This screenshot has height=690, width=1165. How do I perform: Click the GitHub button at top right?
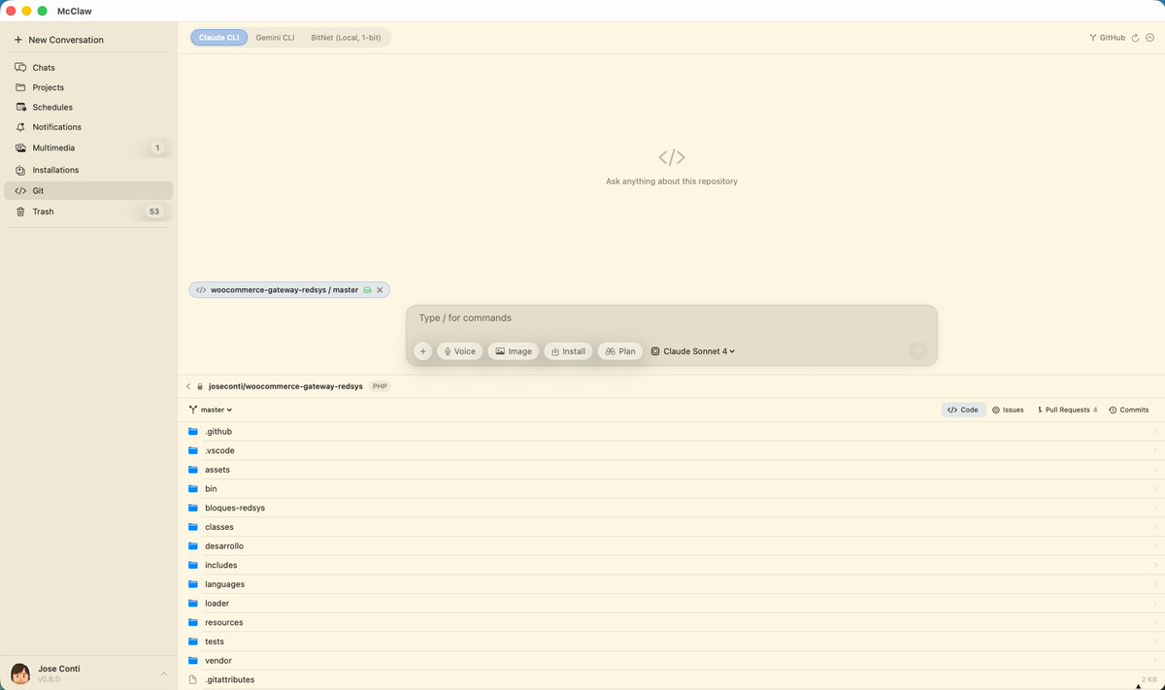(x=1108, y=38)
